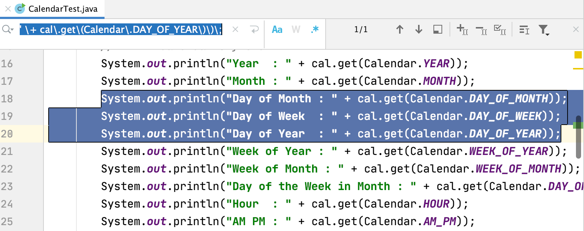The height and width of the screenshot is (231, 584).
Task: Click inside the regex search input field
Action: point(121,30)
